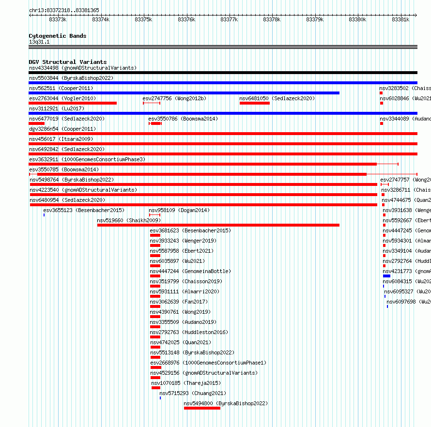Click dgv3286n54 (Cooper2011) label
This screenshot has height=427, width=431.
pos(62,129)
